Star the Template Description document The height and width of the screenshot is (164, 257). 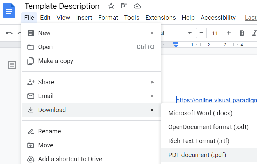tap(111, 6)
